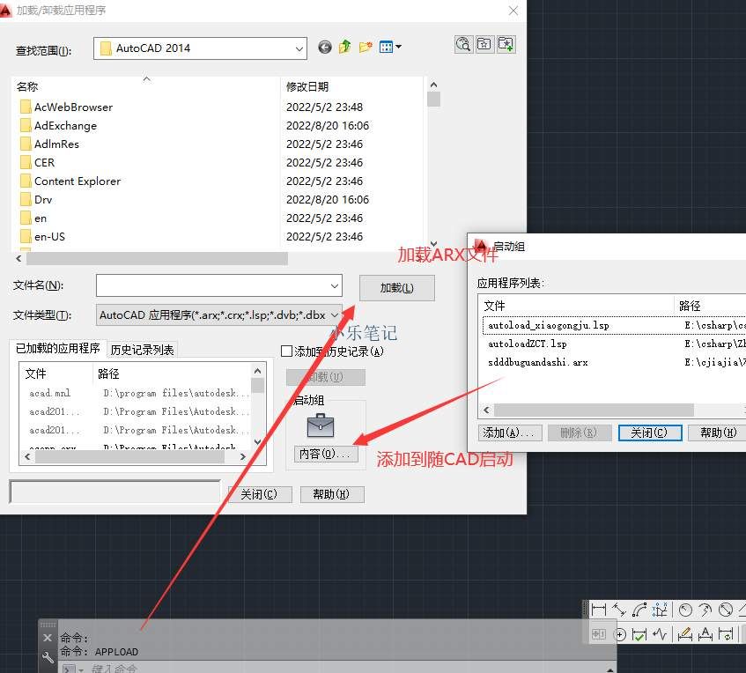Viewport: 746px width, 673px height.
Task: Select the Center Mark tool
Action: 619,634
